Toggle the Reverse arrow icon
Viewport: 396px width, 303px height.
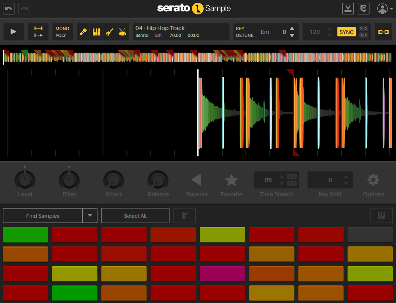pyautogui.click(x=197, y=180)
